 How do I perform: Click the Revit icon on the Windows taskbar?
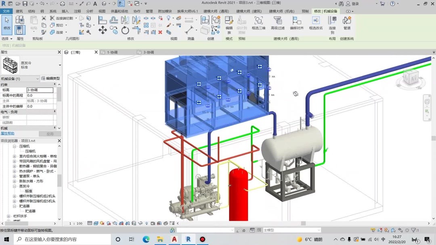pyautogui.click(x=188, y=239)
